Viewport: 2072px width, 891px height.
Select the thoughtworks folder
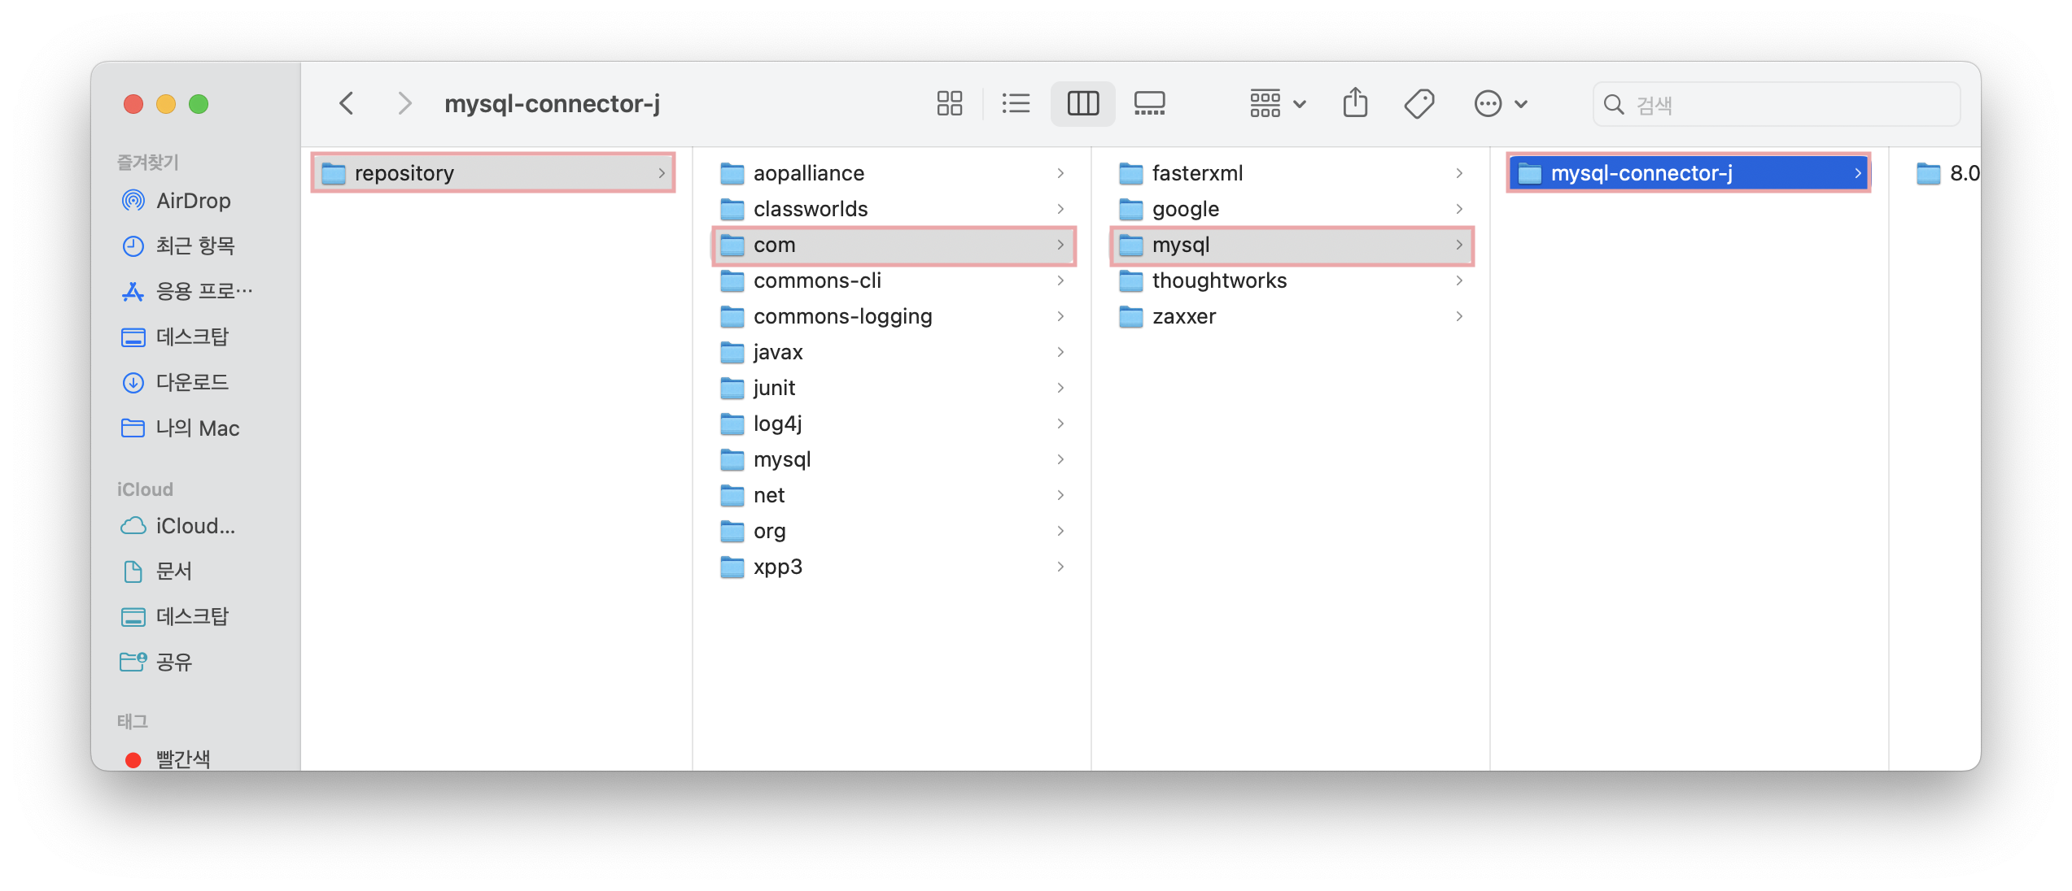point(1218,280)
